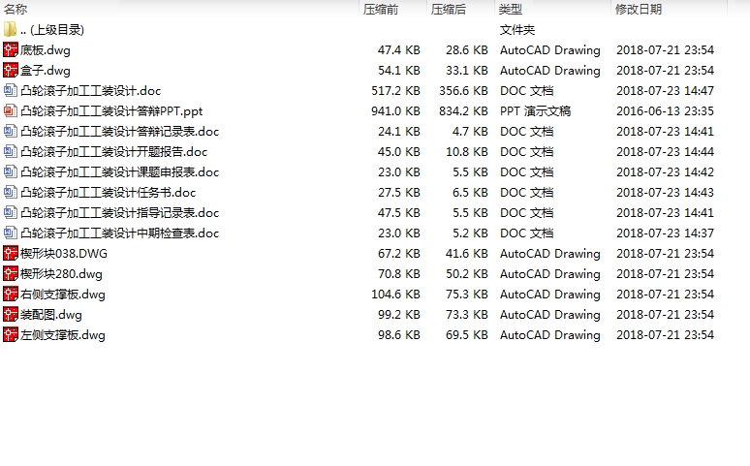The image size is (750, 466).
Task: Select file name 底板.dwg
Action: pos(45,50)
